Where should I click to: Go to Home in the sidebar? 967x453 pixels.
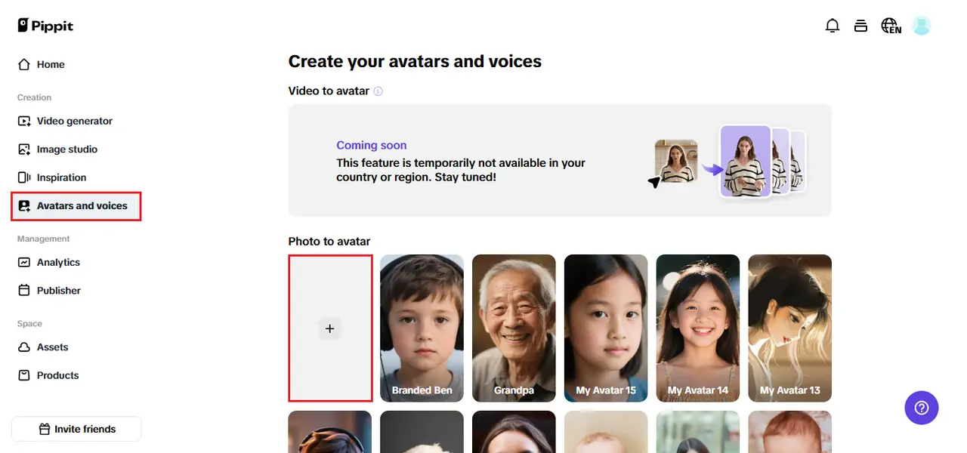pyautogui.click(x=51, y=65)
